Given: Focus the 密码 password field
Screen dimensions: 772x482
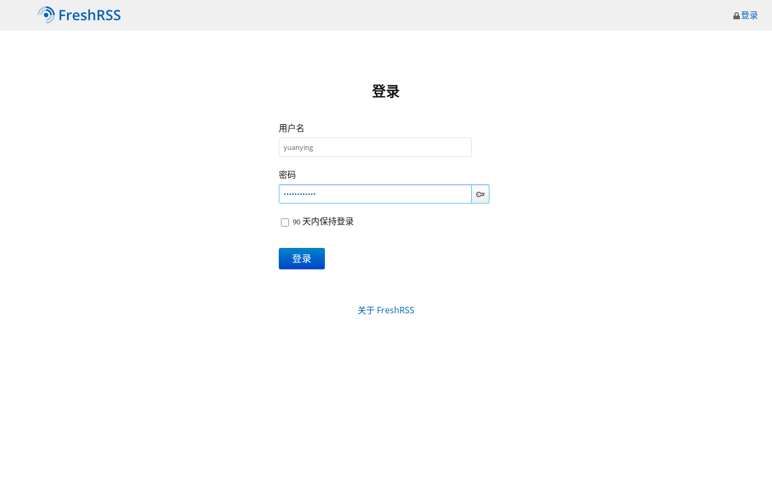Looking at the screenshot, I should tap(375, 194).
